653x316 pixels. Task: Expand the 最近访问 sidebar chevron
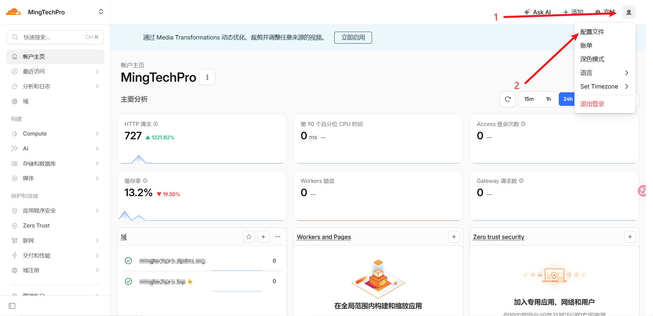97,72
